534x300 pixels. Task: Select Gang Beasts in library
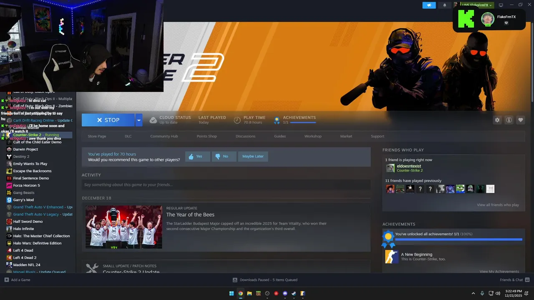coord(24,192)
